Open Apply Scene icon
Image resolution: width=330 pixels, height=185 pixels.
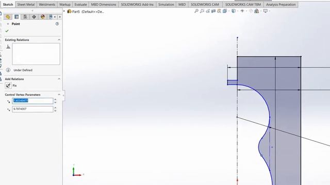tap(257, 11)
